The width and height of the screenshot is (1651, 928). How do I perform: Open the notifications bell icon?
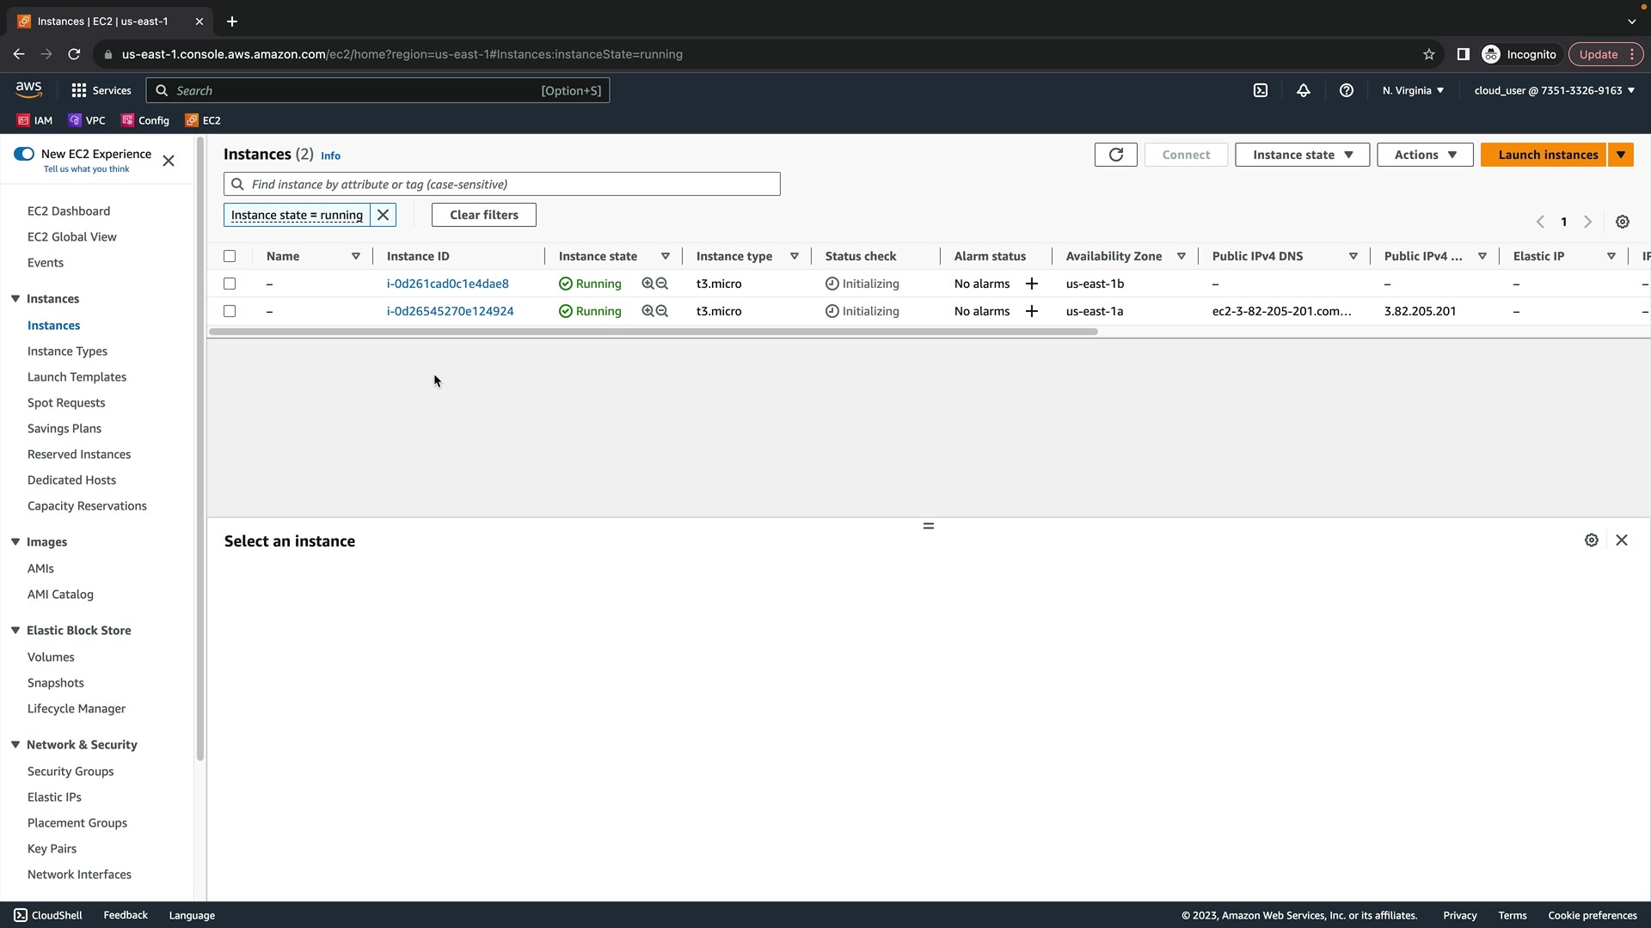click(x=1303, y=90)
